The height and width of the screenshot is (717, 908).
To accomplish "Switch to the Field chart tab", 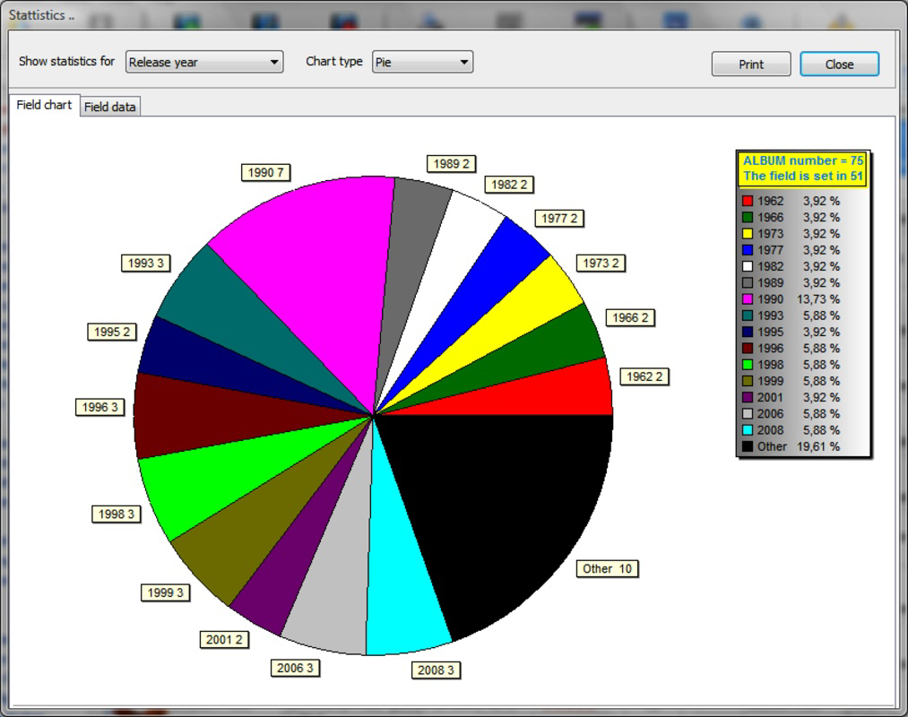I will coord(44,105).
